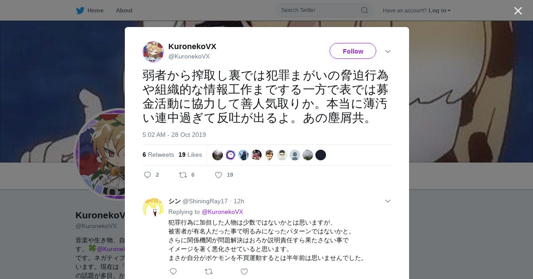Go to the Home menu item
This screenshot has height=279, width=533.
[95, 11]
